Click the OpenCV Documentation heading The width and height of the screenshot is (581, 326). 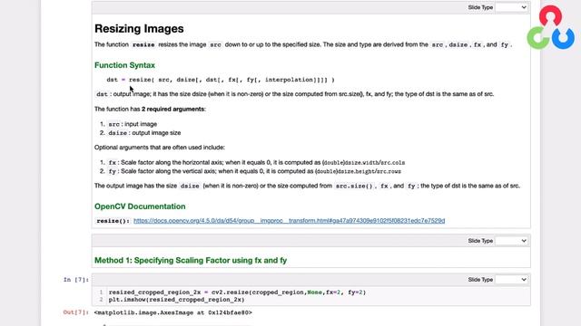[140, 206]
